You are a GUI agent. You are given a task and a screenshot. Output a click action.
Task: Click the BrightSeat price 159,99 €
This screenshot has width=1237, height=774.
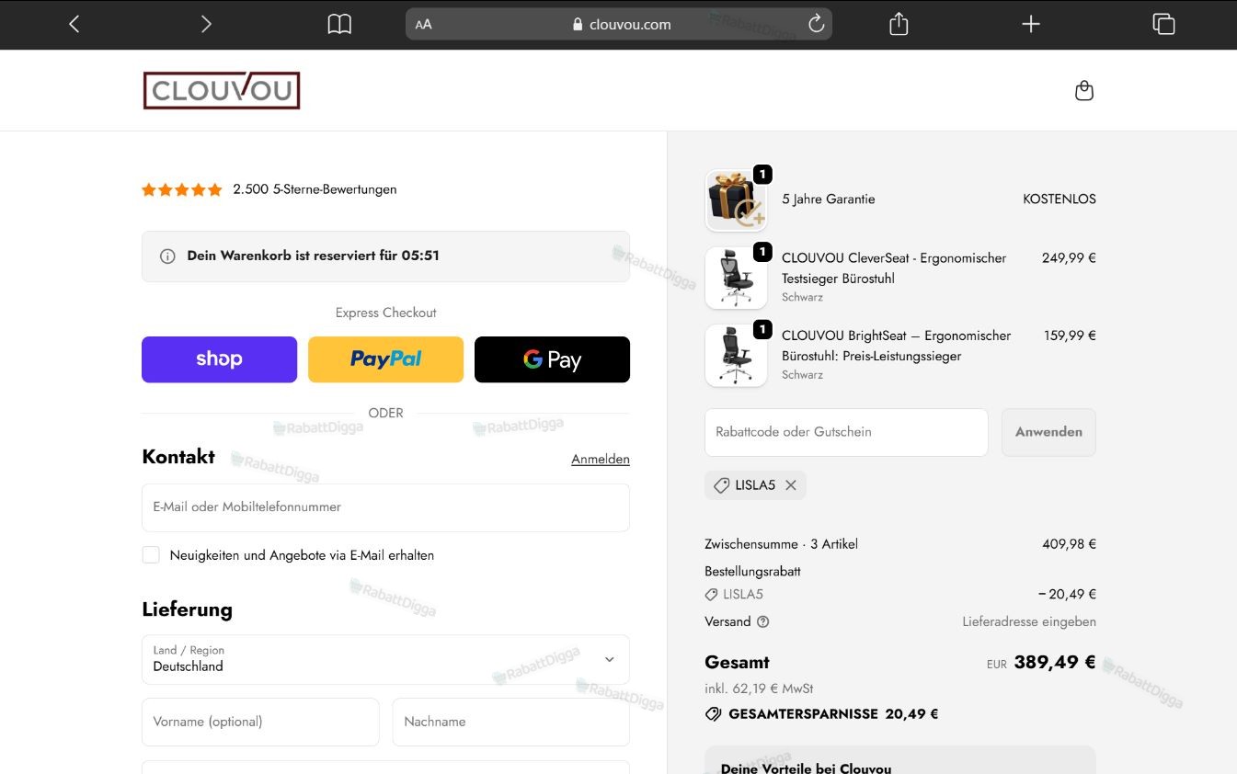pos(1070,336)
